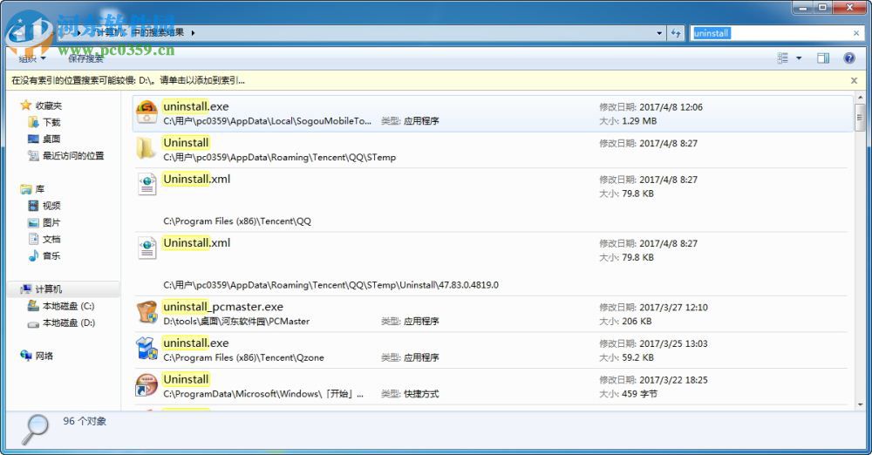Click the Local Disk (C:) drive icon

coord(33,306)
